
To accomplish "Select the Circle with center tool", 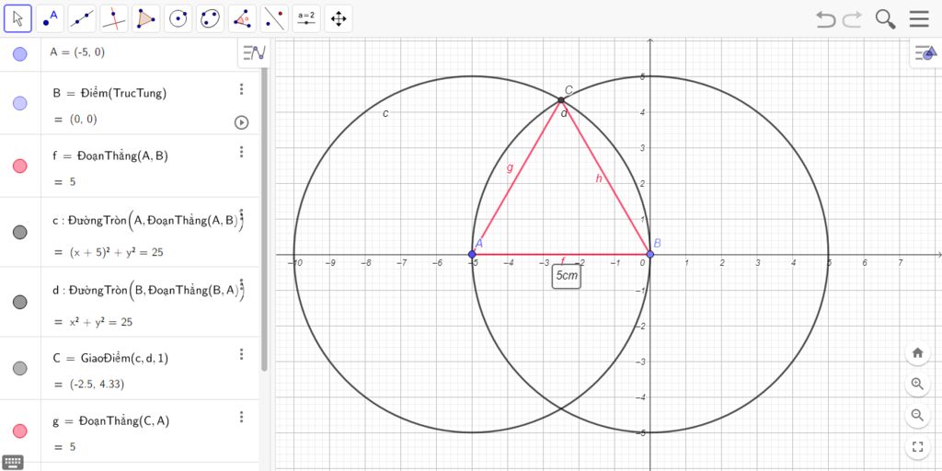I will [178, 18].
